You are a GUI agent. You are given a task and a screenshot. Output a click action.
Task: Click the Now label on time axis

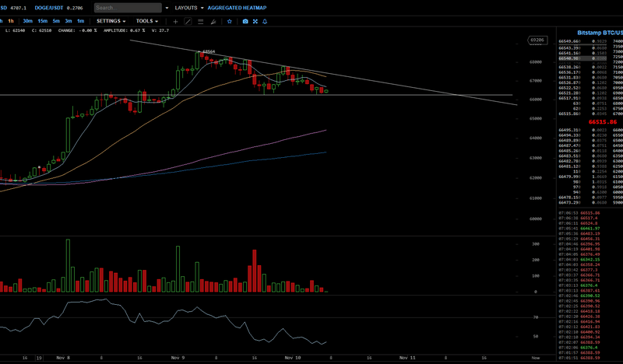536,358
